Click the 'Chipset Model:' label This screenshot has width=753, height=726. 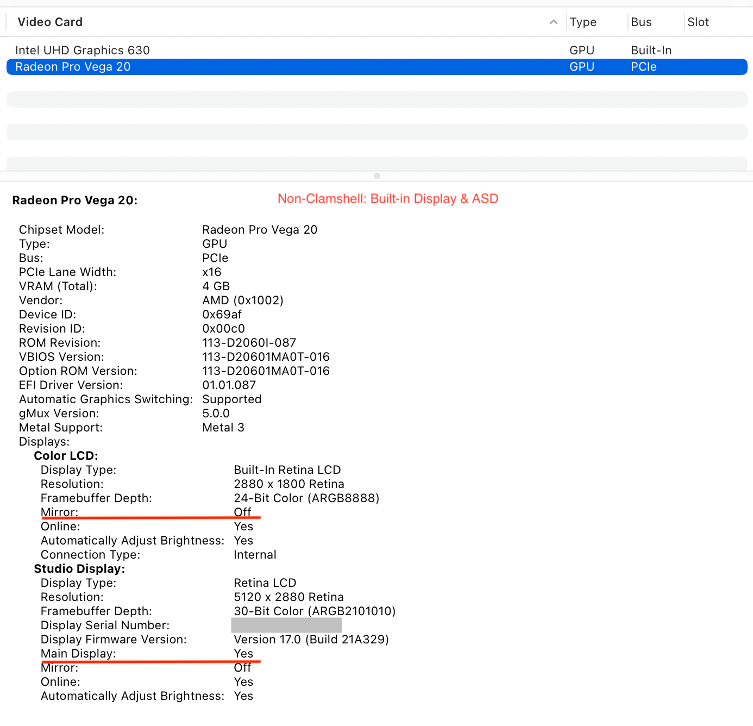coord(62,230)
